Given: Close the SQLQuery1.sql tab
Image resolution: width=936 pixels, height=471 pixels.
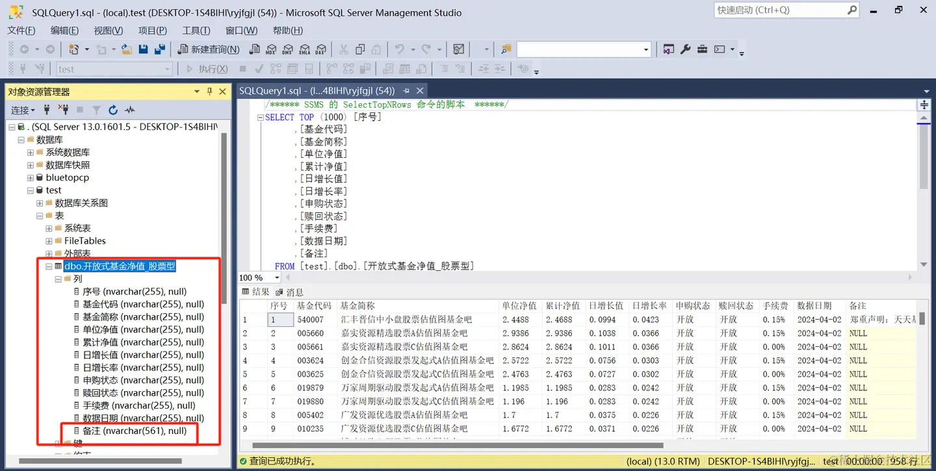Looking at the screenshot, I should pyautogui.click(x=420, y=91).
